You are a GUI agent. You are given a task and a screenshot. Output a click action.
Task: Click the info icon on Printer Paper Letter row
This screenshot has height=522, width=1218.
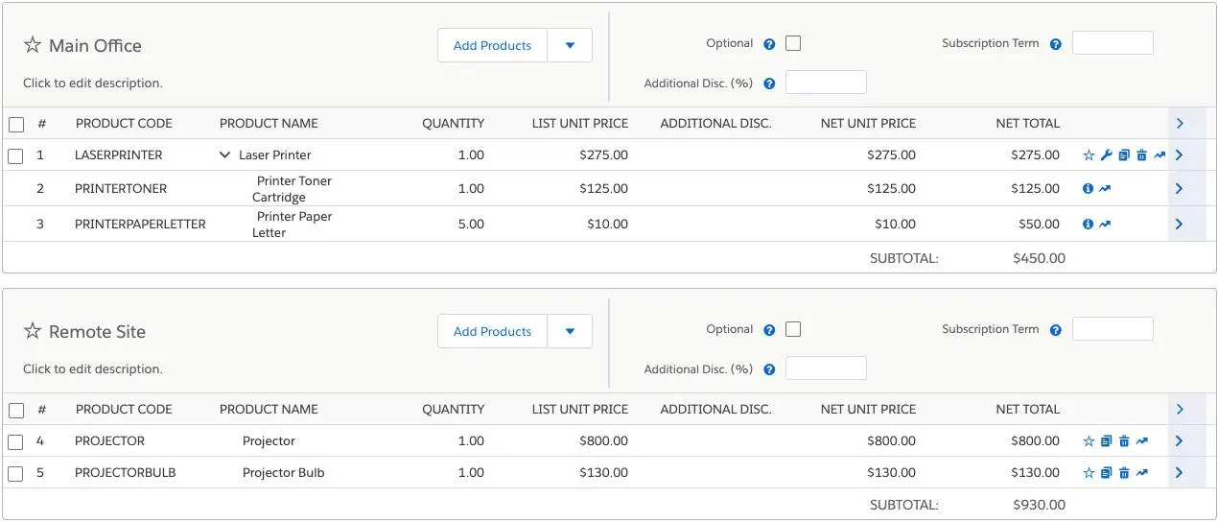pos(1088,225)
